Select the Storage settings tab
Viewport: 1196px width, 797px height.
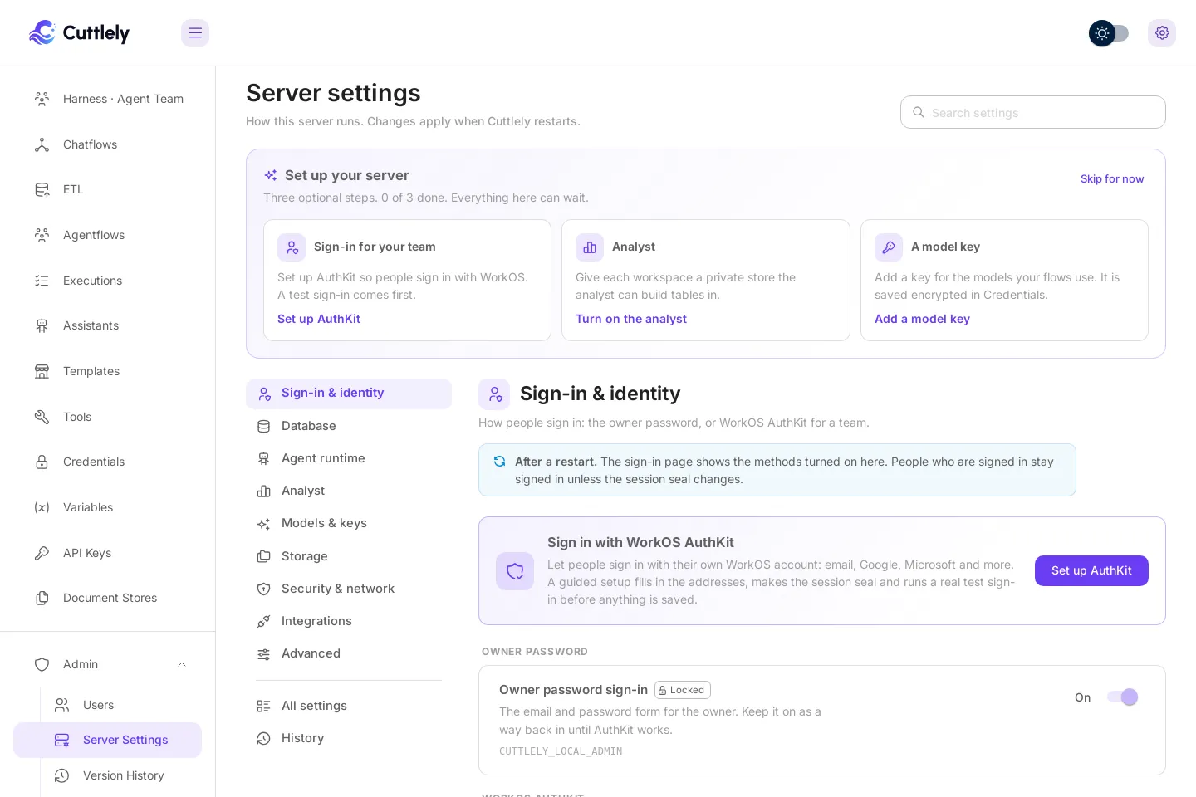coord(349,556)
